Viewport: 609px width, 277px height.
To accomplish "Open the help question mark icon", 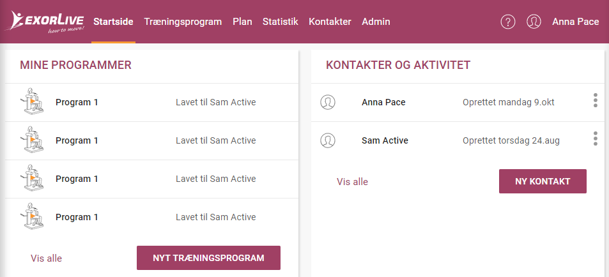I will point(507,22).
